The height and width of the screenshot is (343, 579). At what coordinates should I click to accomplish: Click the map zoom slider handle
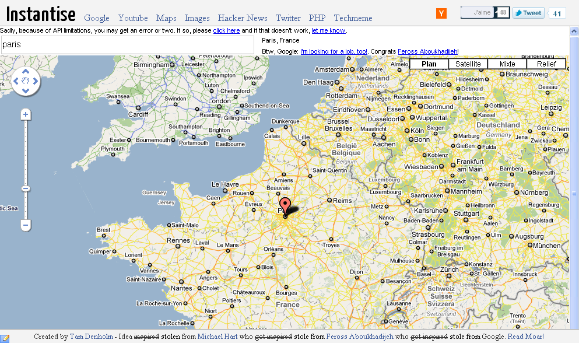[x=26, y=188]
